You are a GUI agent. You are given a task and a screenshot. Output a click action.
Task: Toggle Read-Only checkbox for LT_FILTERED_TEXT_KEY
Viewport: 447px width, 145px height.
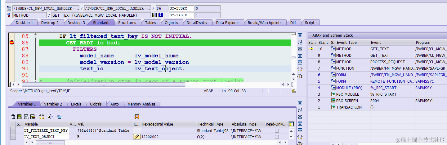click(277, 131)
